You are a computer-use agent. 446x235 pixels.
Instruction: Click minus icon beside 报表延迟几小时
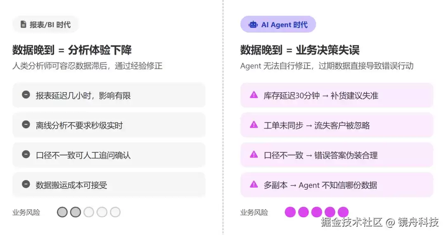tap(26, 95)
